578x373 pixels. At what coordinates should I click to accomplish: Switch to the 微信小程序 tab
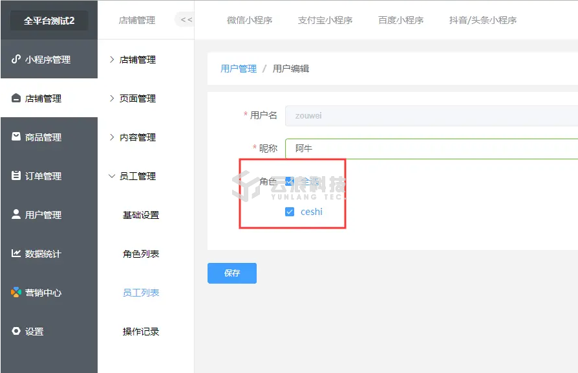250,20
